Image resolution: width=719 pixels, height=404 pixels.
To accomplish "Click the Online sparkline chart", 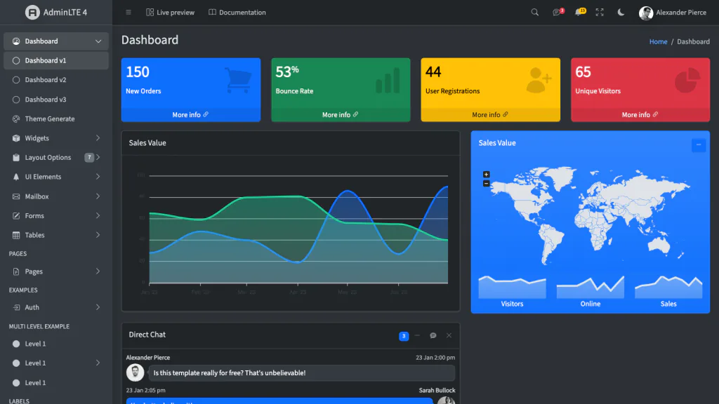I will (x=590, y=287).
